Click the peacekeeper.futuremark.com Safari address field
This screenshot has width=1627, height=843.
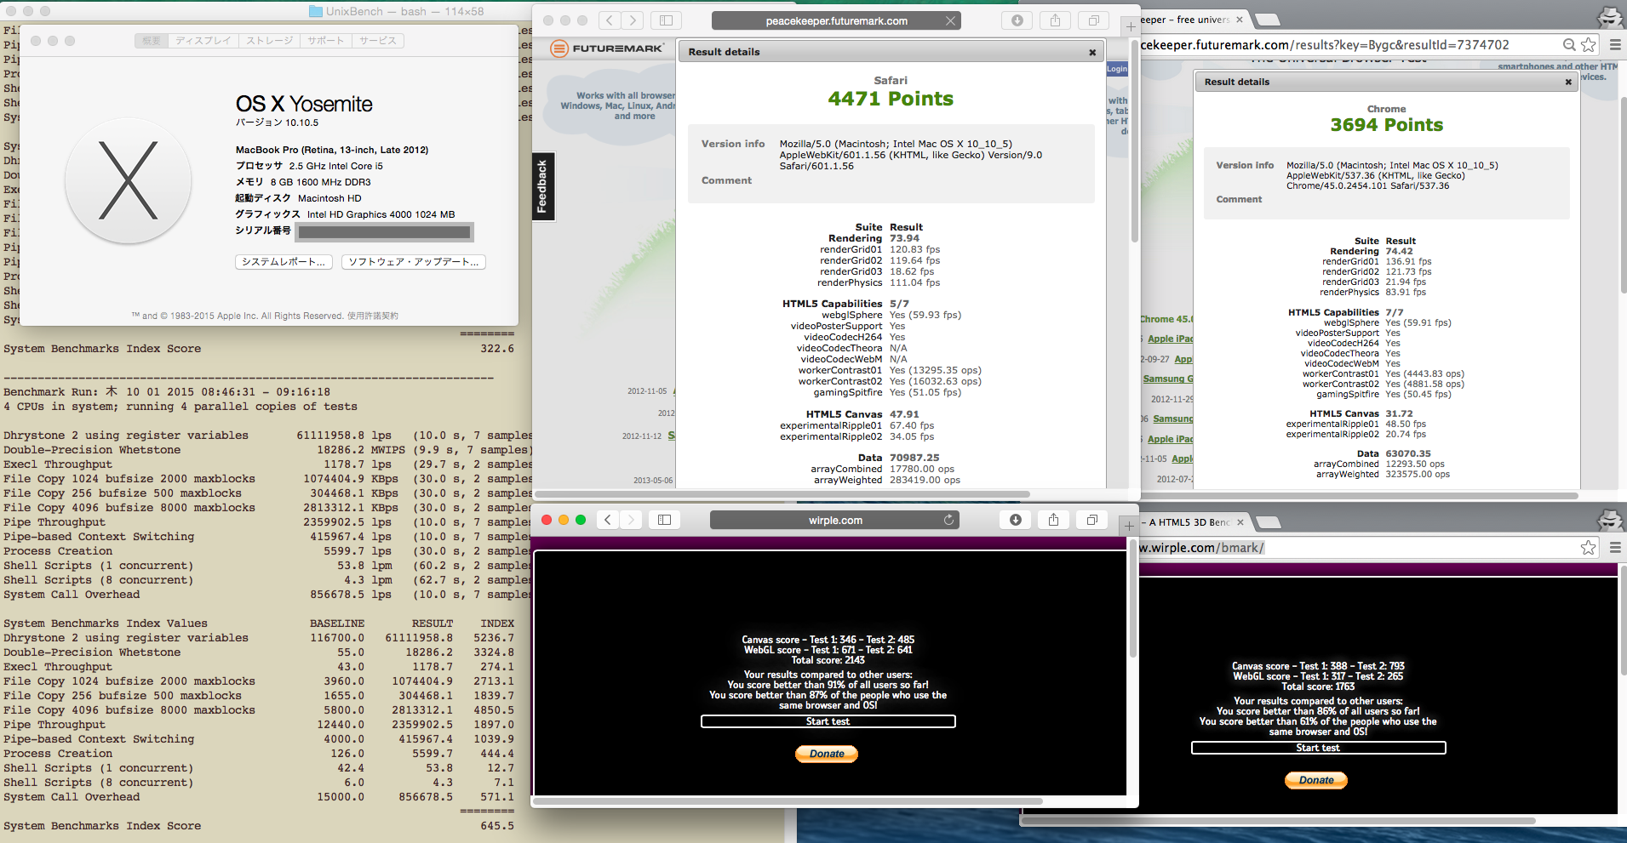pos(836,21)
